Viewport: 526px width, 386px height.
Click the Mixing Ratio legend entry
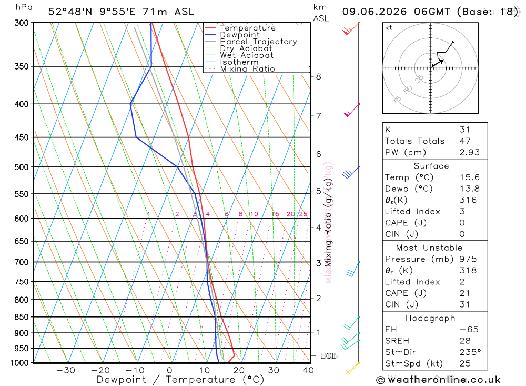tap(240, 69)
